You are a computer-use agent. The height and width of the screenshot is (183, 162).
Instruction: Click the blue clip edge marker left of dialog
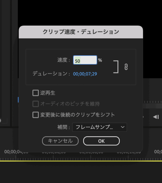pyautogui.click(x=18, y=100)
